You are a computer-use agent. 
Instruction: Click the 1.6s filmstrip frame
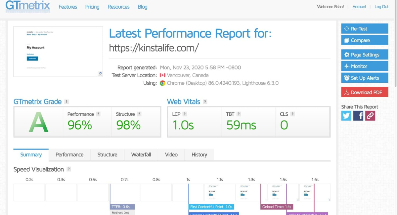(x=315, y=193)
